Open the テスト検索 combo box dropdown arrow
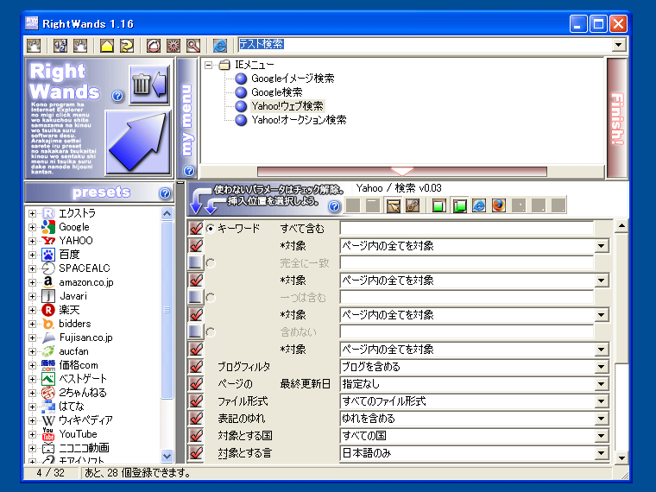656x492 pixels. point(618,44)
